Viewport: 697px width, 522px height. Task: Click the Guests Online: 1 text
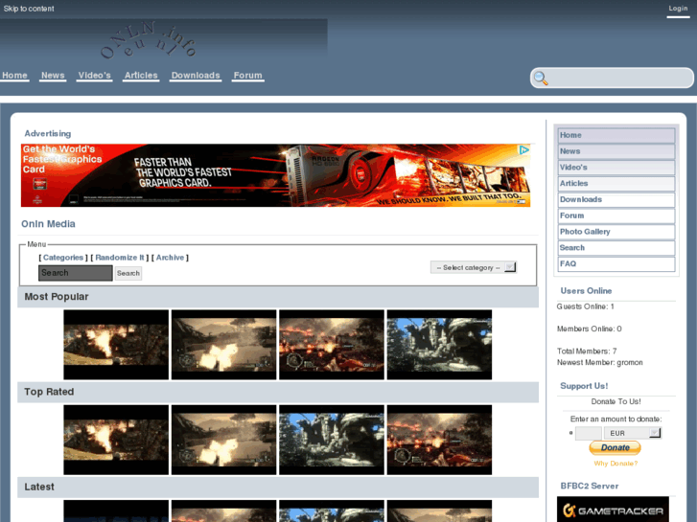(x=586, y=306)
